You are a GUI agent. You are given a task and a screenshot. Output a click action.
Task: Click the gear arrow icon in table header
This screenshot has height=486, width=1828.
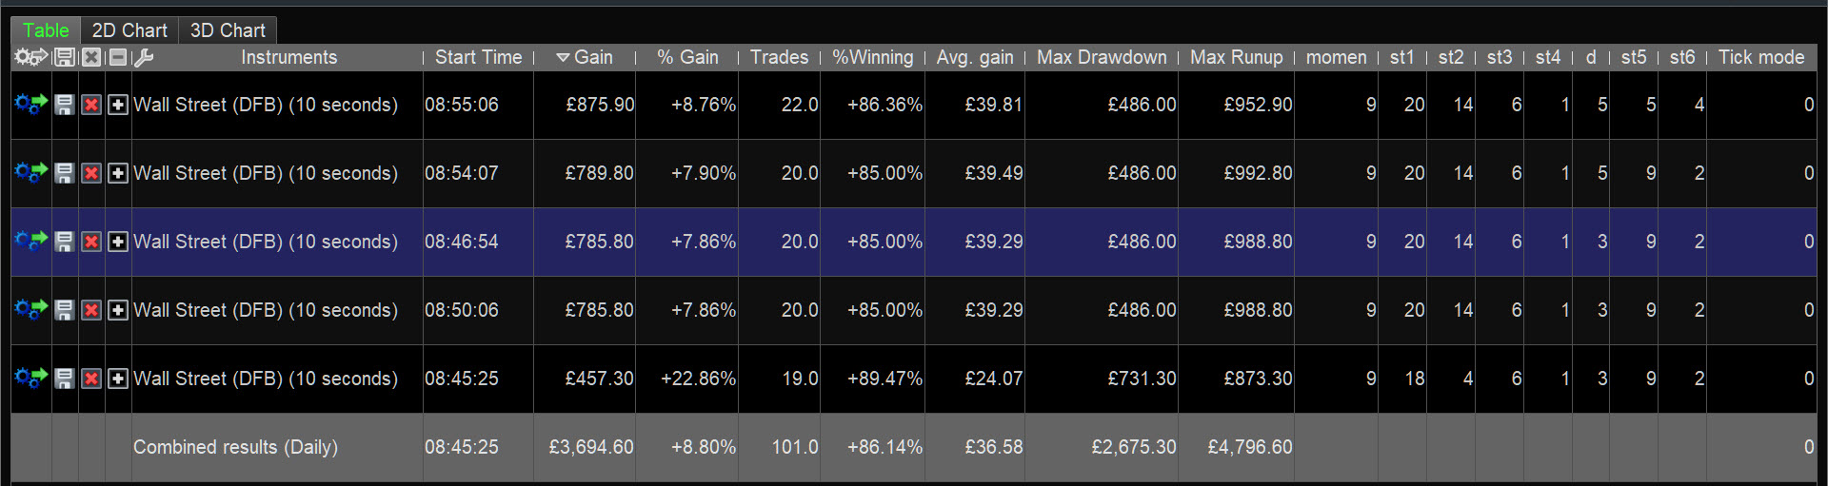(30, 58)
